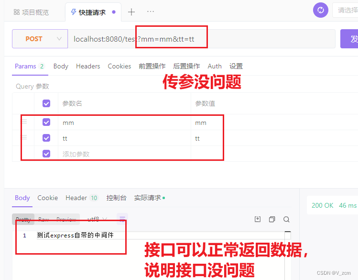Open the Auth tab
The image size is (358, 280).
click(x=215, y=66)
